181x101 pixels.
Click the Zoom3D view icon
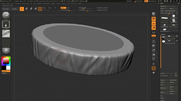pos(154,50)
